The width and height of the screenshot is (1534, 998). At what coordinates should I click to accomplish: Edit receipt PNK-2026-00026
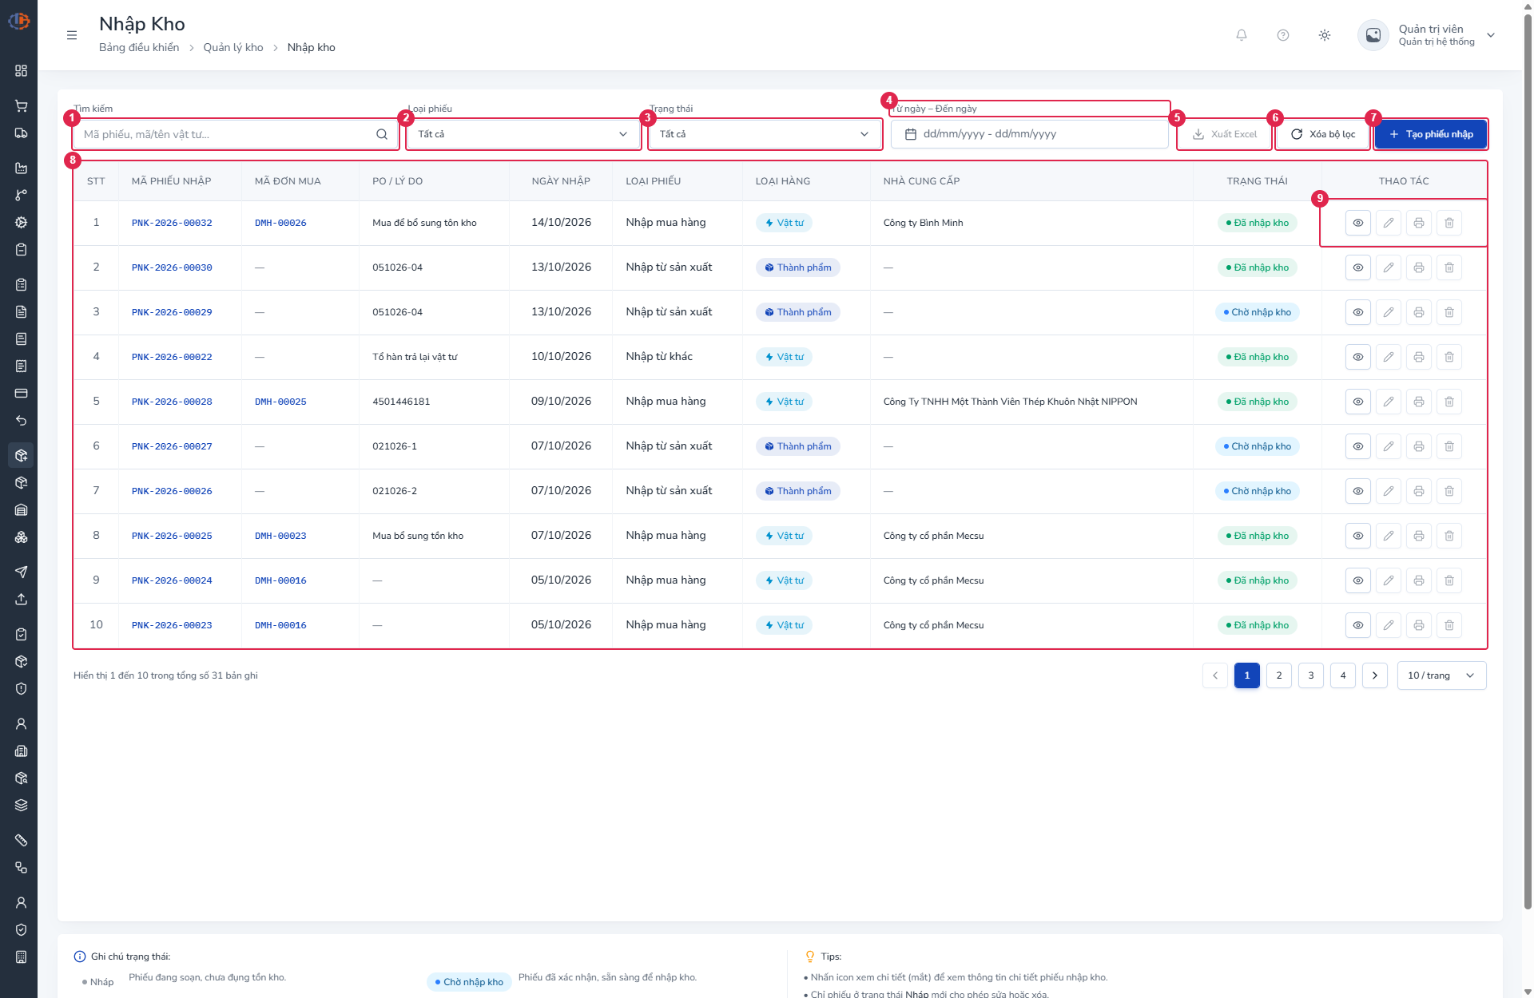(x=1389, y=491)
